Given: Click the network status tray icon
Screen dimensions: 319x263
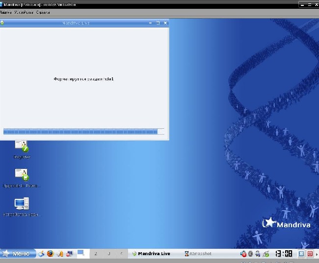Looking at the screenshot, I should (266, 254).
